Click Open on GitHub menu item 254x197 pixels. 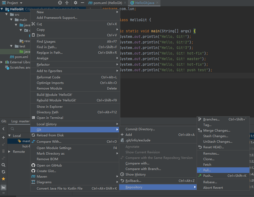[x=49, y=165]
